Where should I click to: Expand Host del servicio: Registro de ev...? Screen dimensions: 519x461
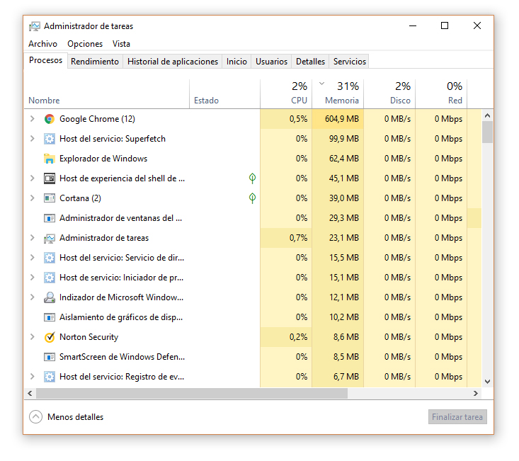pos(32,377)
